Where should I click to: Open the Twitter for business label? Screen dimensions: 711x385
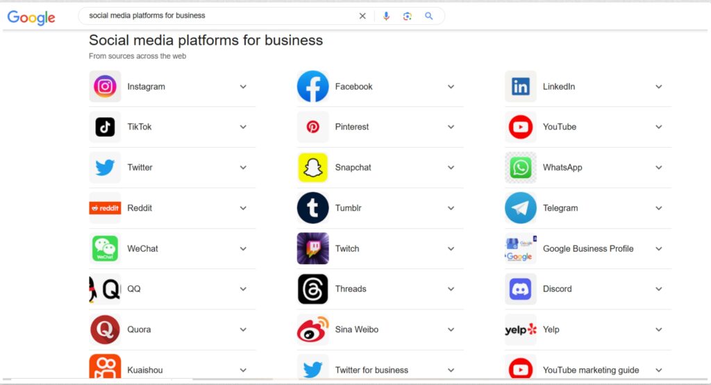[x=371, y=370]
